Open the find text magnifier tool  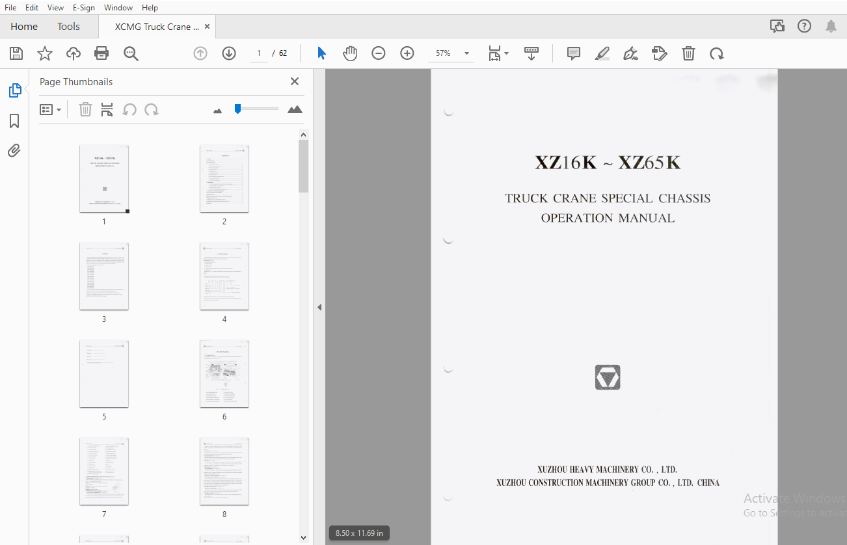131,53
